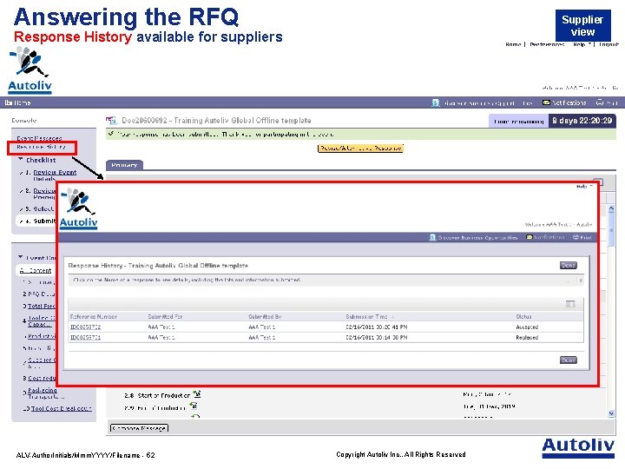625x469 pixels.
Task: Click the scrollbar up arrow of content area
Action: (x=611, y=208)
